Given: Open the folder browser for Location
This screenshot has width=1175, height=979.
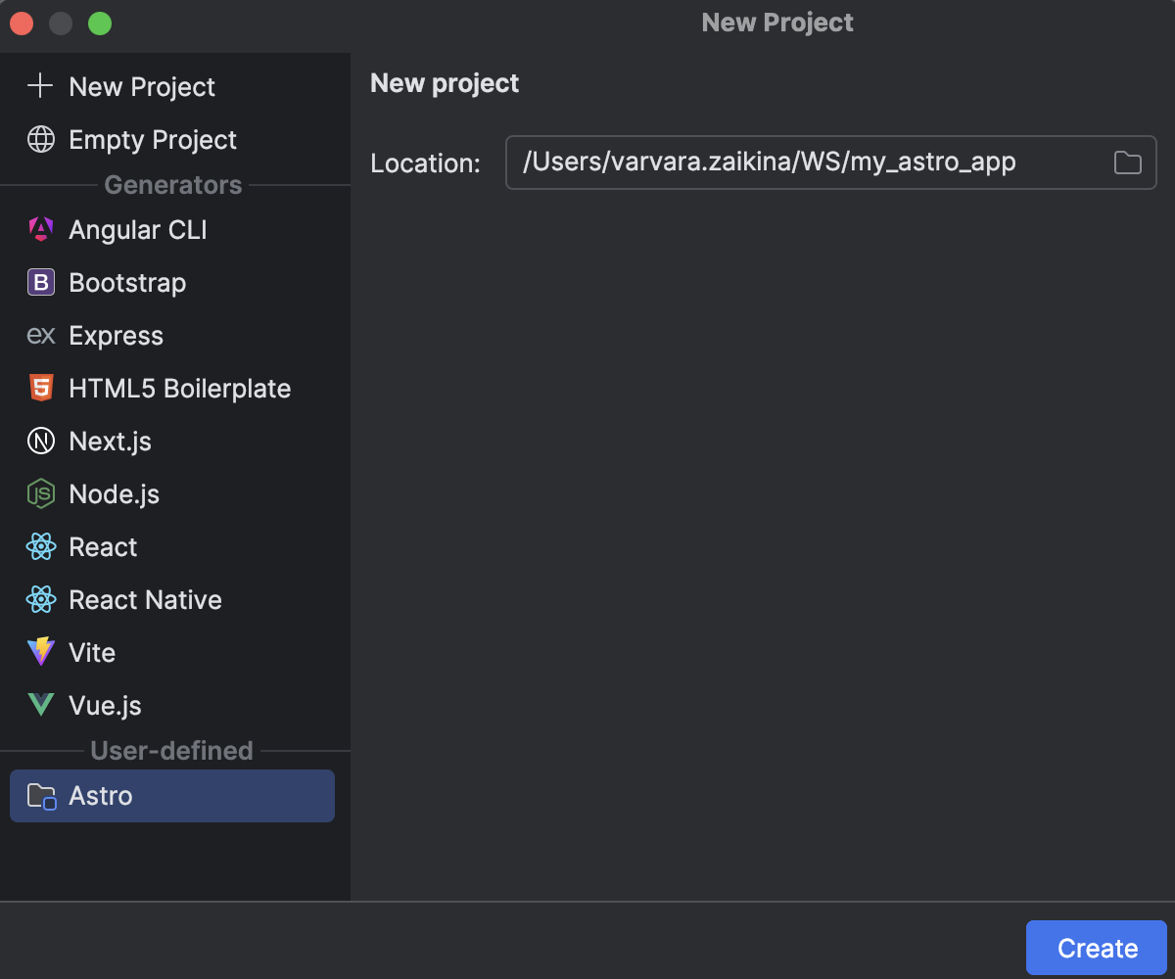Looking at the screenshot, I should [1127, 163].
